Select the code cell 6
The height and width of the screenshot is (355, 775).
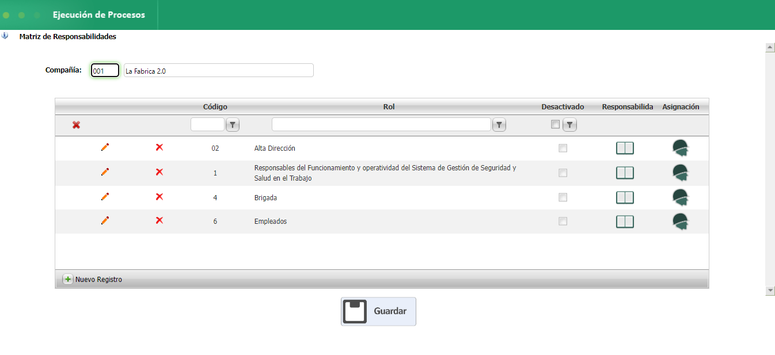[x=215, y=221]
